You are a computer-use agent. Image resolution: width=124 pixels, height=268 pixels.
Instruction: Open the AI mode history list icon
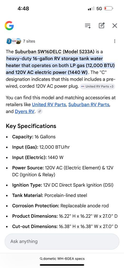pos(88,26)
